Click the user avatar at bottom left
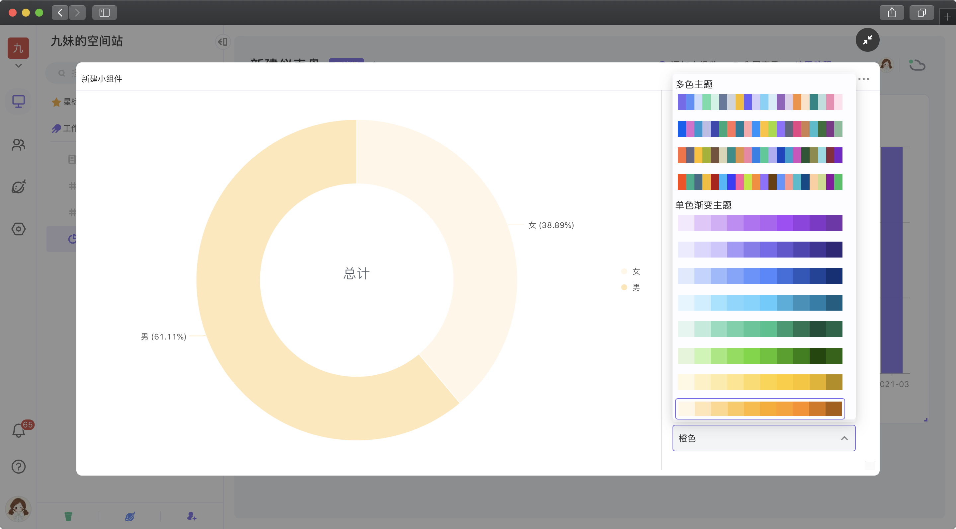Screen dimensions: 956x529 [x=18, y=509]
